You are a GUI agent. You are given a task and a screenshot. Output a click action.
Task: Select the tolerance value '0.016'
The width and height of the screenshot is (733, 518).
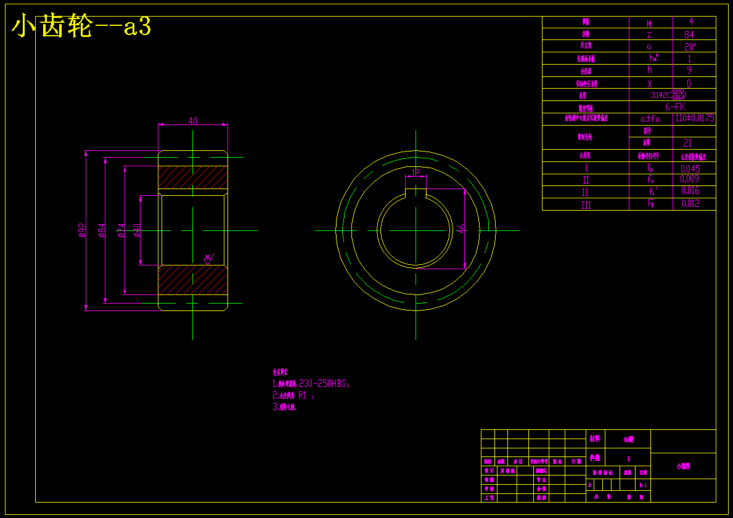(x=690, y=190)
